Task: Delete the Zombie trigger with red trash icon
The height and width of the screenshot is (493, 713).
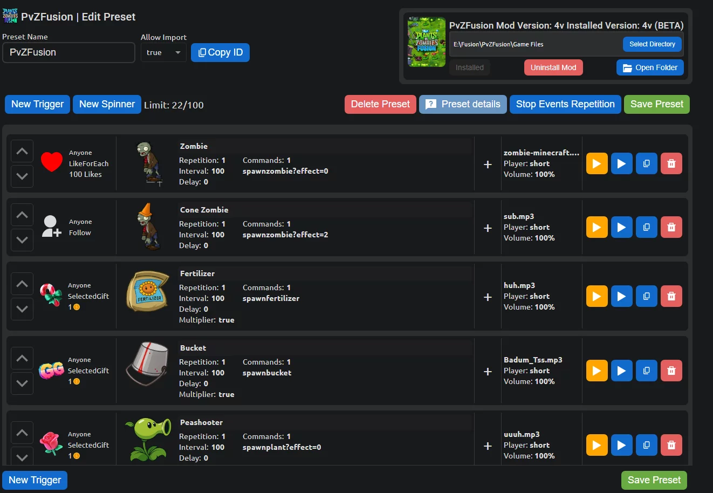Action: (x=671, y=163)
